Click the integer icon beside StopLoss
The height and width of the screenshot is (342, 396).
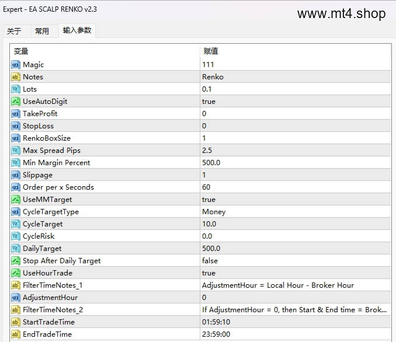point(15,126)
